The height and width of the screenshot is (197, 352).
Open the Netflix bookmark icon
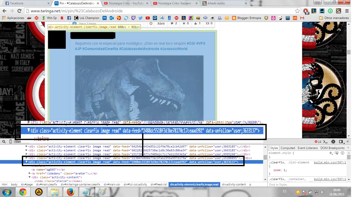click(x=62, y=18)
